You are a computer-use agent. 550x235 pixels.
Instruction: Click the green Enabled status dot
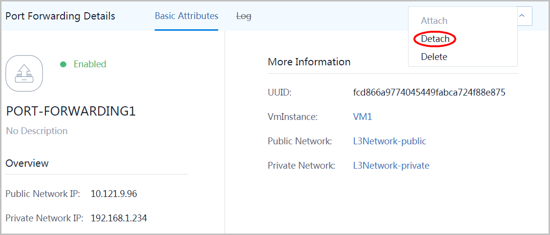(63, 64)
